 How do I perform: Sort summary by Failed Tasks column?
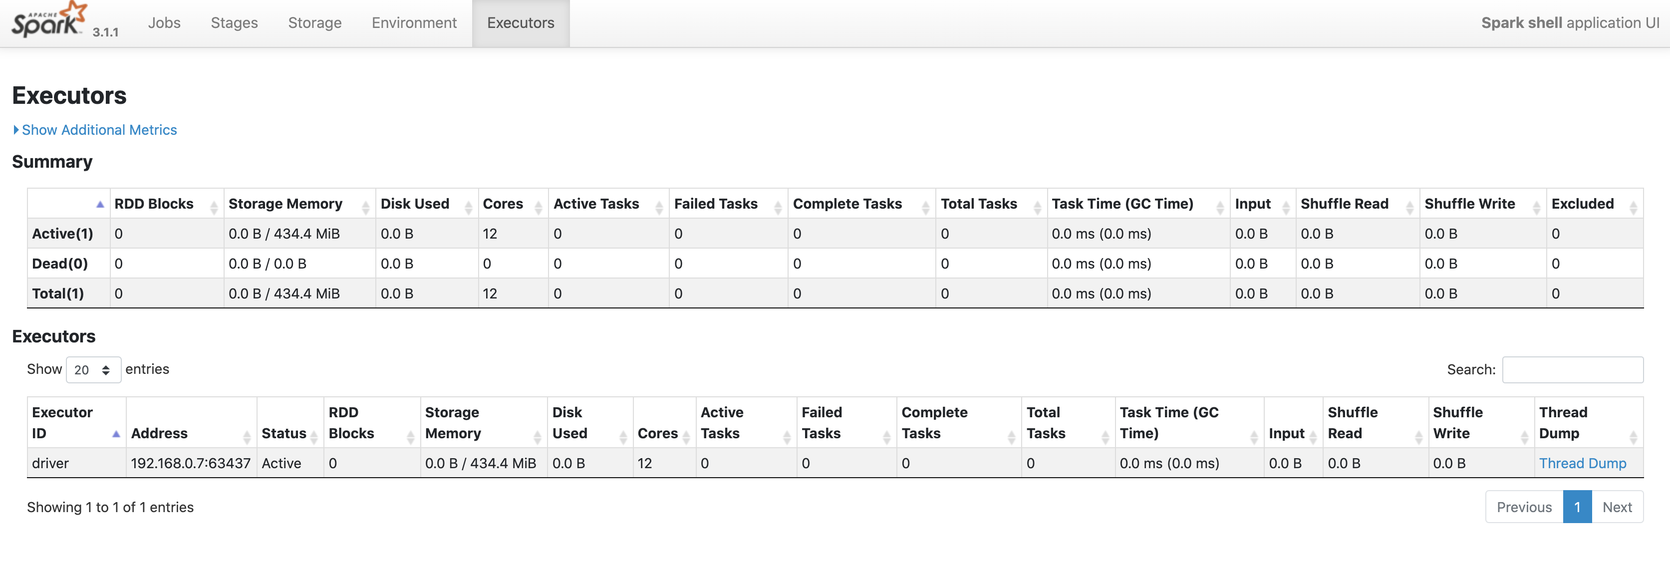[x=716, y=204]
